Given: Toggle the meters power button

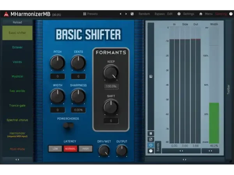Looking at the screenshot, I should [151, 145].
